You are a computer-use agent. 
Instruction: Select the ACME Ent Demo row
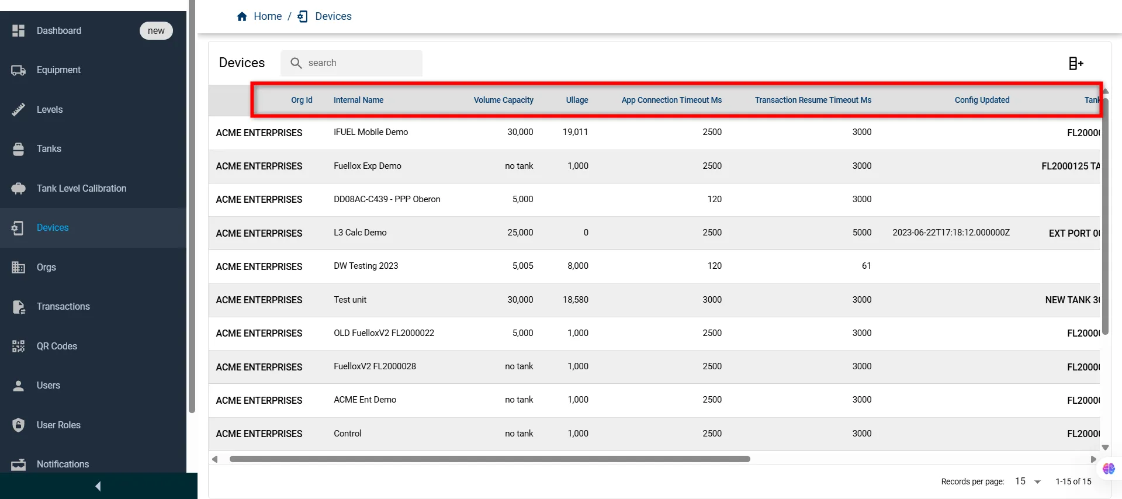coord(654,400)
